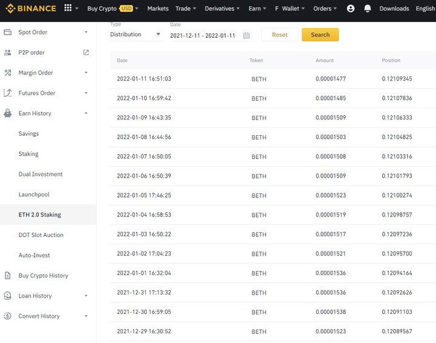
Task: Click the Spot Order wallet icon
Action: (x=7, y=32)
